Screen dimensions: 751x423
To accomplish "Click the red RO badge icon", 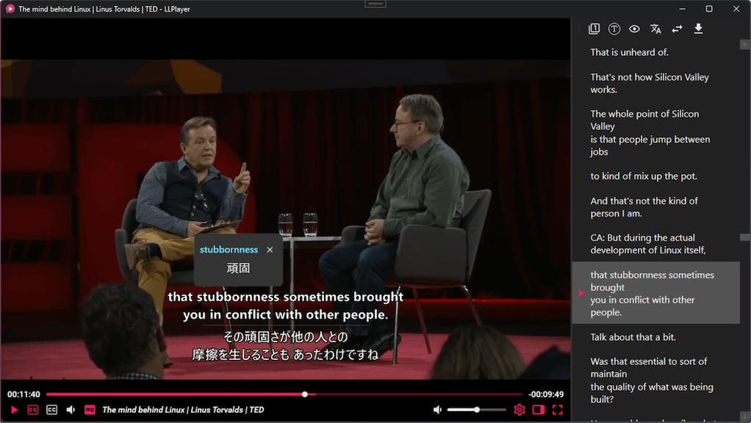I will [90, 410].
